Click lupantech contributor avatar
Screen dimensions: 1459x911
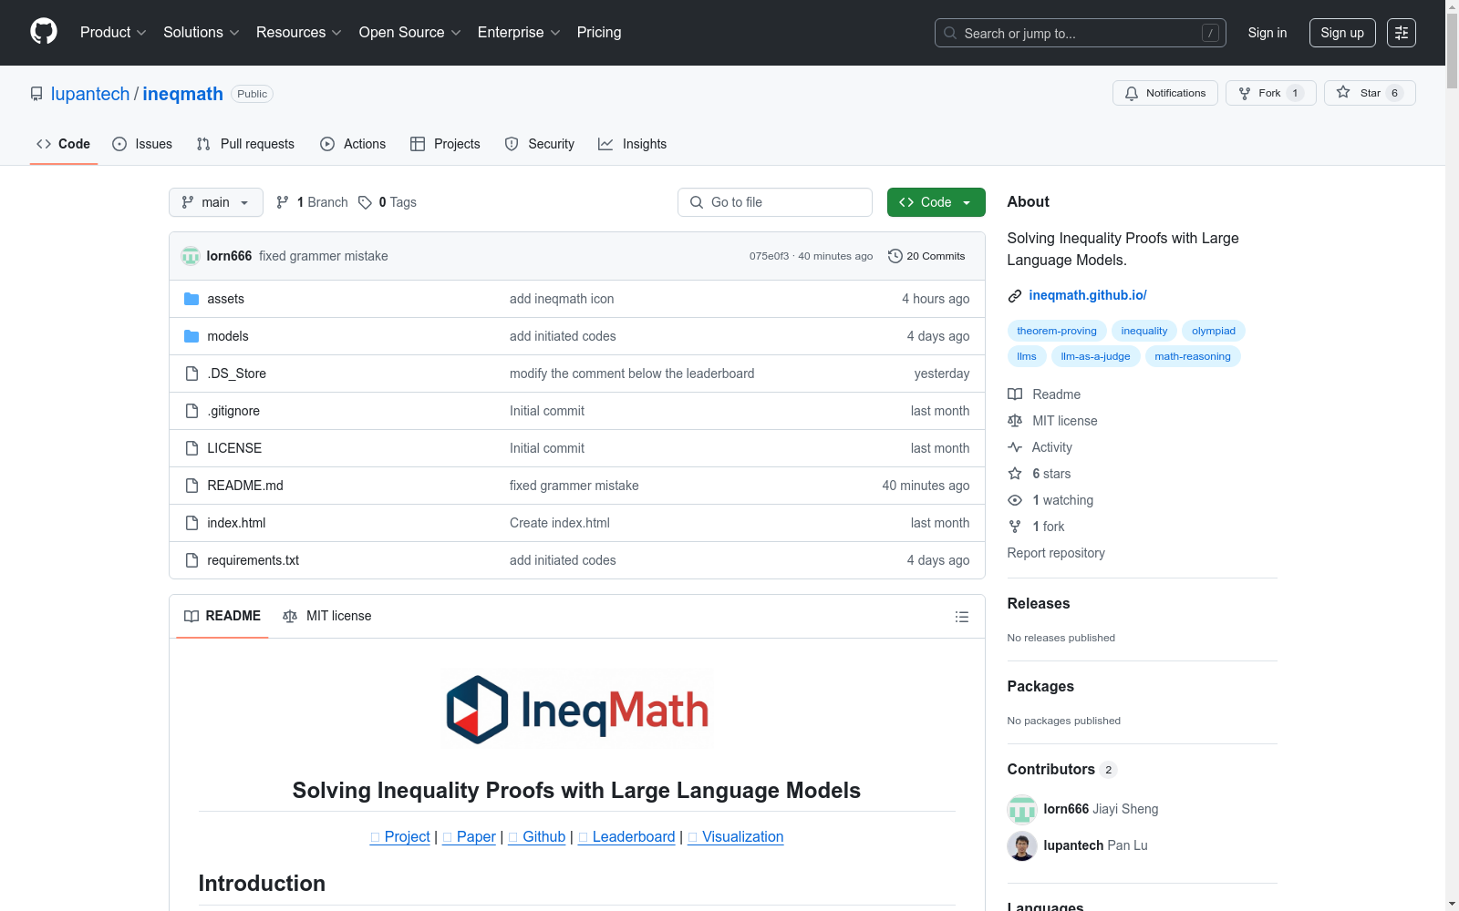tap(1022, 845)
